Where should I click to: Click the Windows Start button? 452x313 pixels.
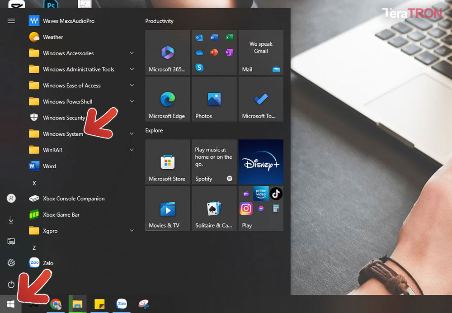pyautogui.click(x=11, y=304)
